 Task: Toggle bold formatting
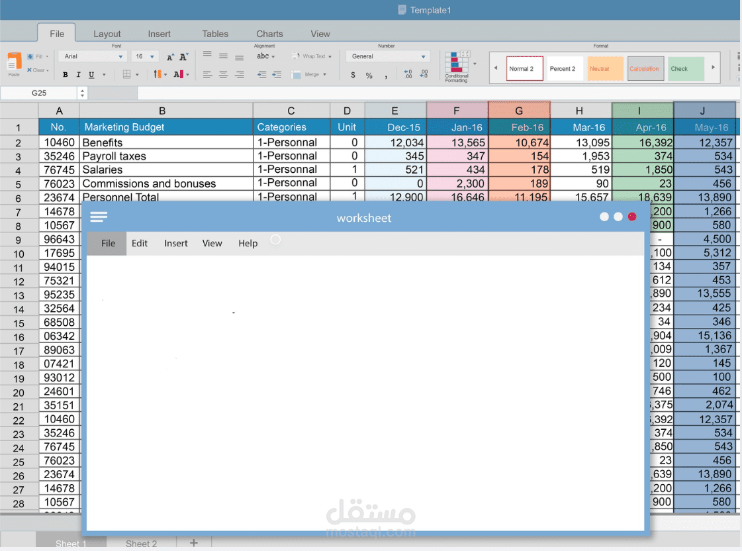coord(65,74)
